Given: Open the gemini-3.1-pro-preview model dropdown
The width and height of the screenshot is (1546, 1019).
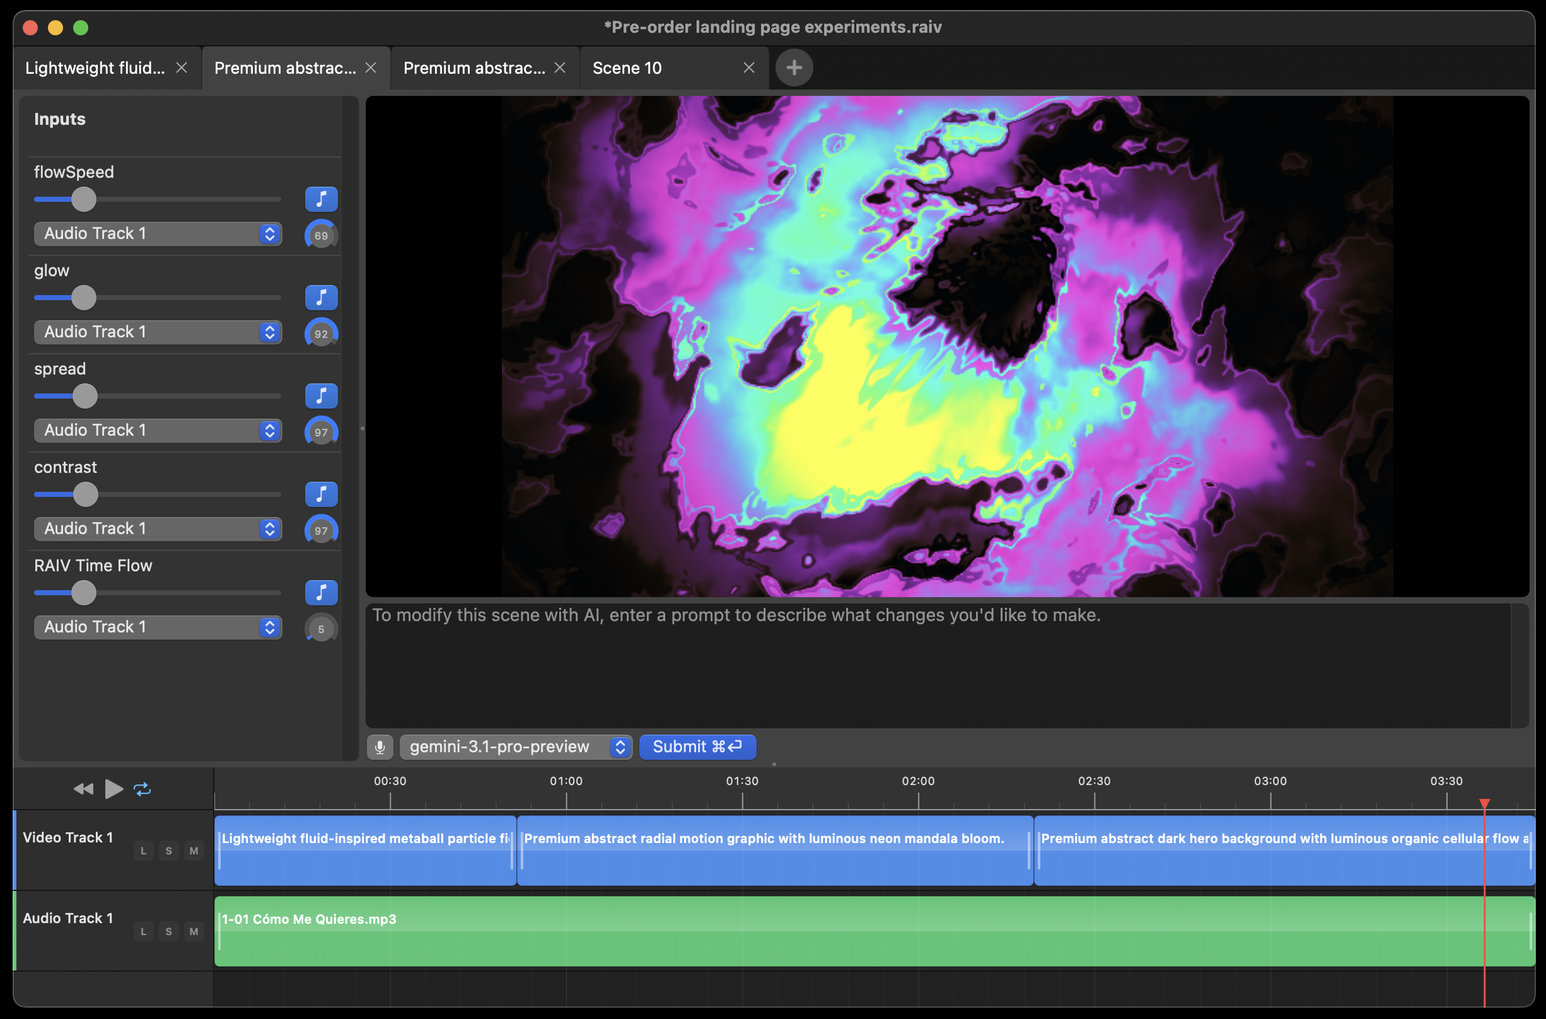Looking at the screenshot, I should 516,747.
